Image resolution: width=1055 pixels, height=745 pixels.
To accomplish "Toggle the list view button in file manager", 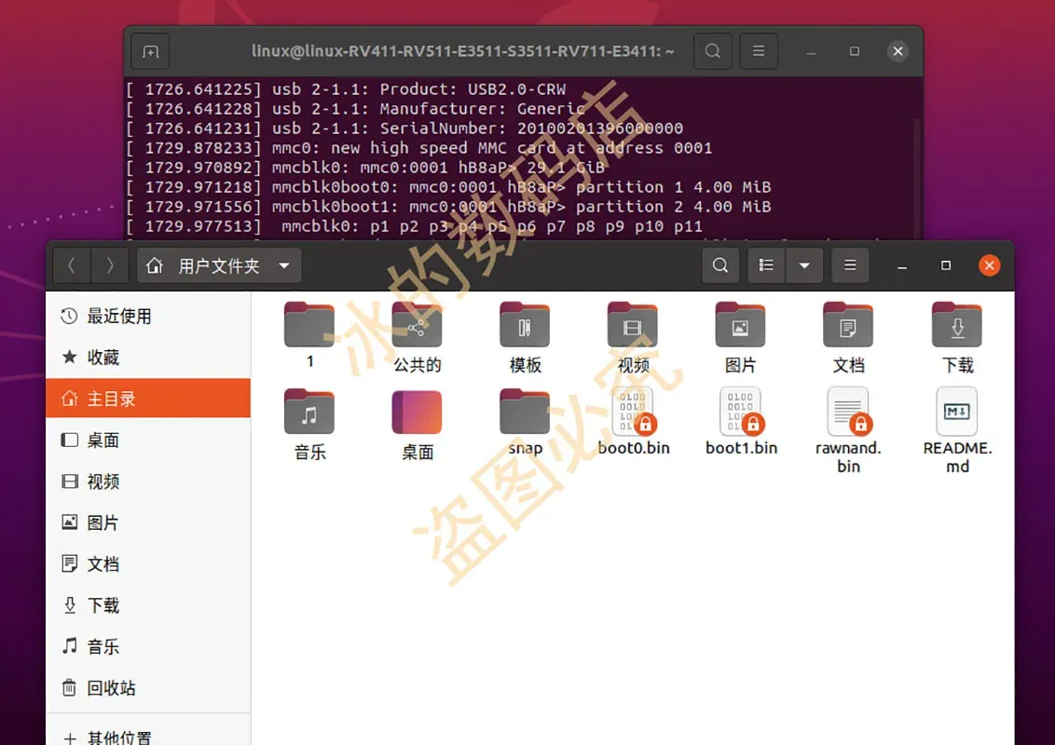I will (766, 265).
